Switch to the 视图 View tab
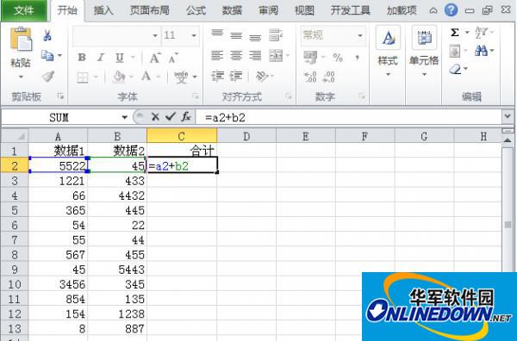Screen dimensions: 517x341 pyautogui.click(x=304, y=10)
